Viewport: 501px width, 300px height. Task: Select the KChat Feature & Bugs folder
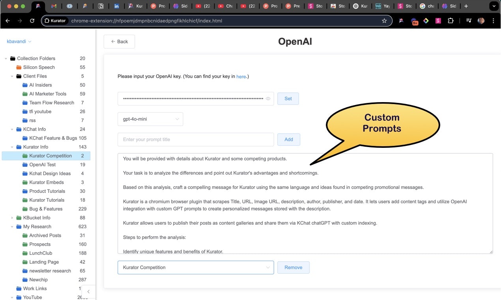pos(53,138)
